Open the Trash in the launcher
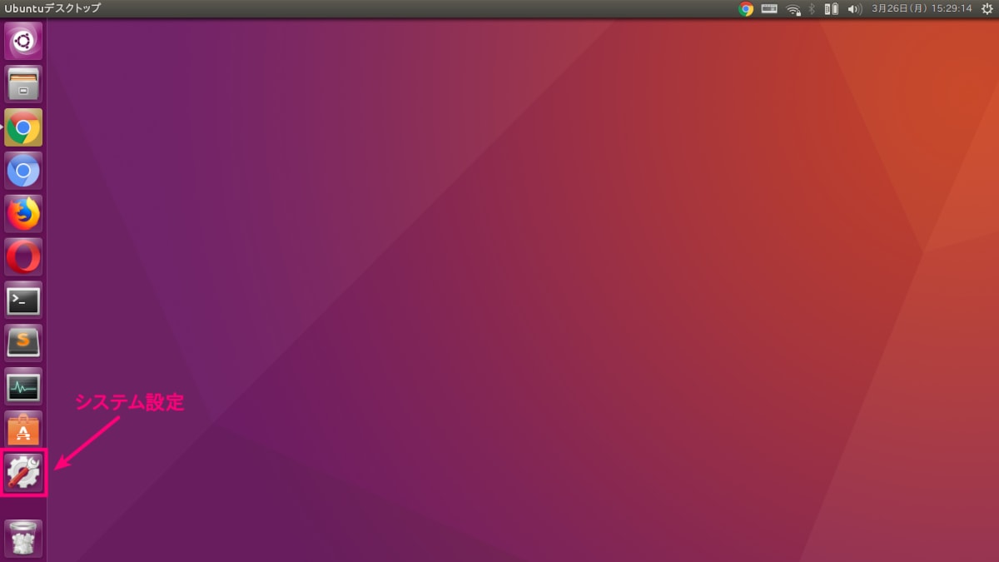Screen dimensions: 999x562 23,538
